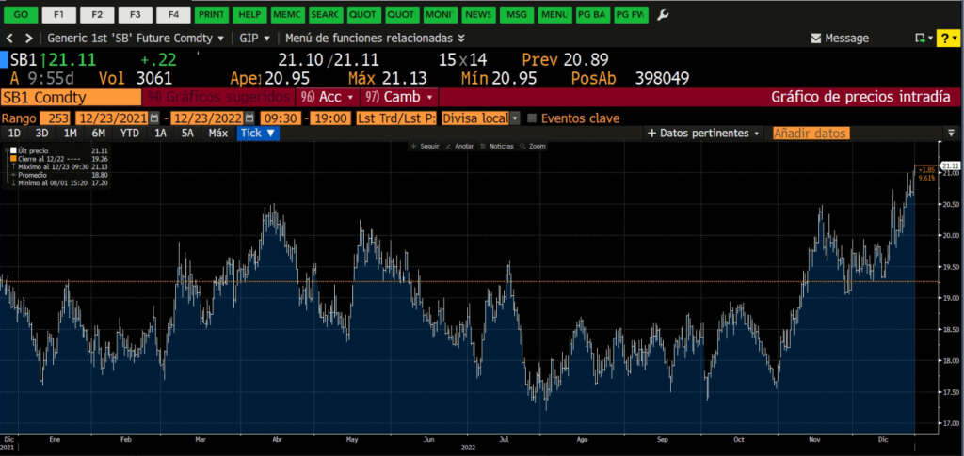Open the Message envelope icon
Screen dimensions: 964x456
(x=815, y=39)
